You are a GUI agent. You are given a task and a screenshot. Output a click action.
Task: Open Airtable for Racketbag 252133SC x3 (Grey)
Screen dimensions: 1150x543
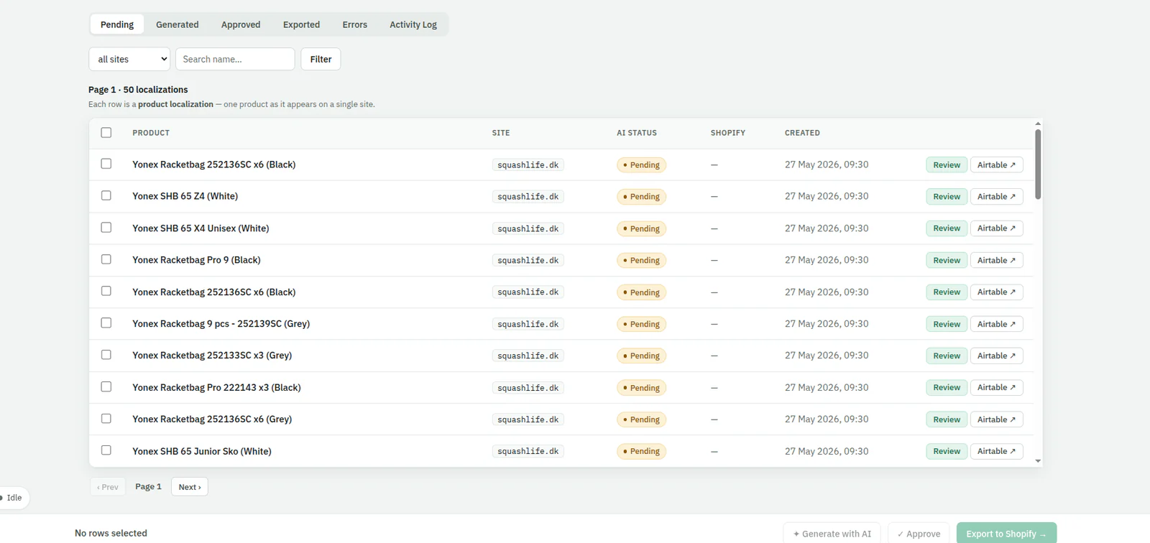pyautogui.click(x=996, y=356)
